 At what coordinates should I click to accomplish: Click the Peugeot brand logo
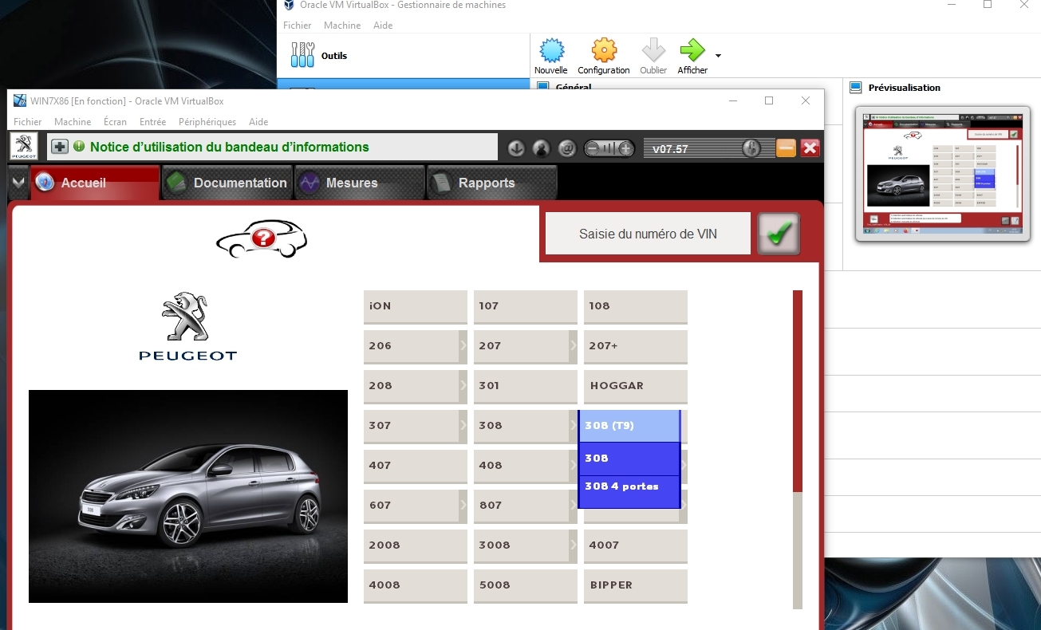(188, 326)
